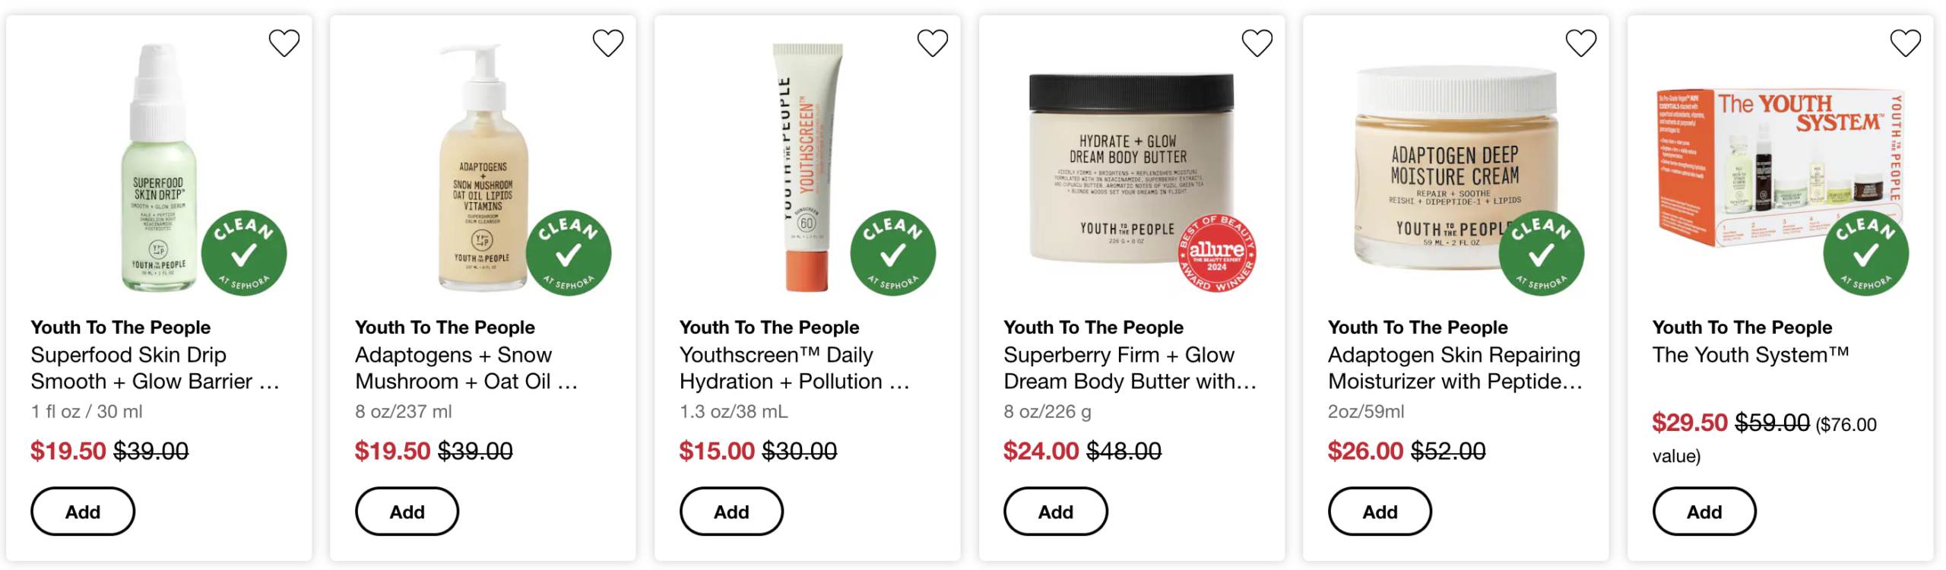Favorite the Adaptogen Skin Repairing Moisturizer
This screenshot has height=570, width=1946.
pos(1581,43)
